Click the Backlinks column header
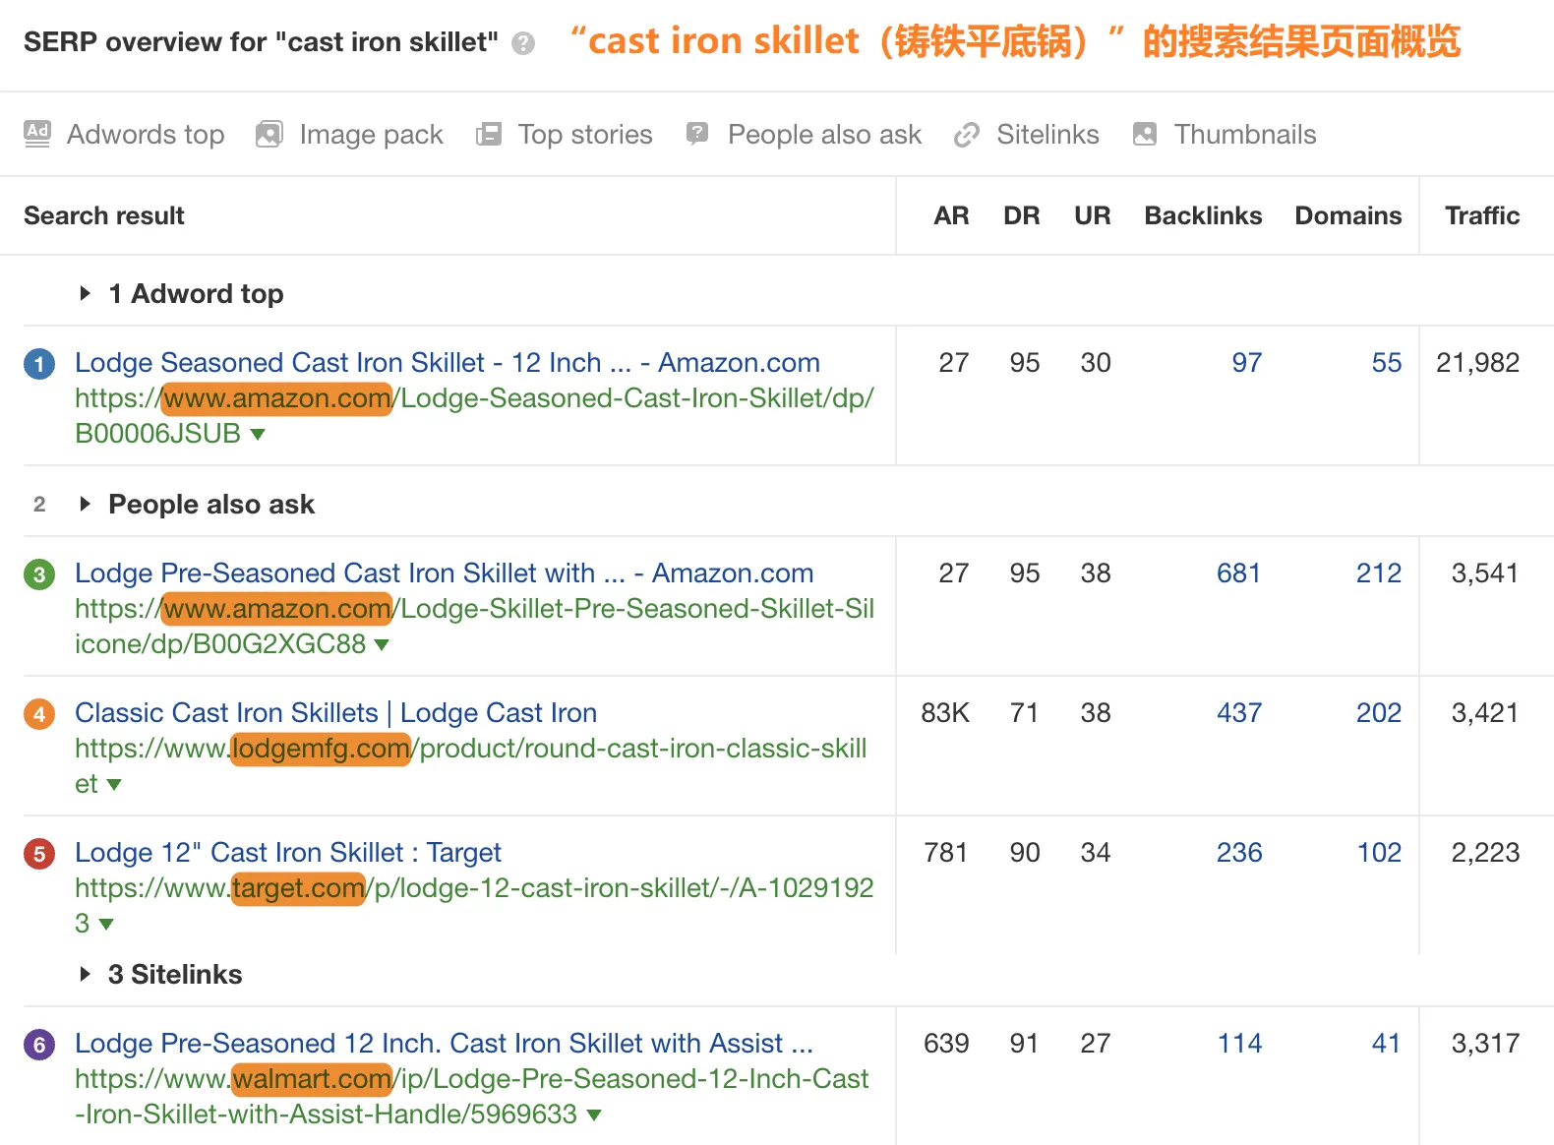 click(1203, 215)
